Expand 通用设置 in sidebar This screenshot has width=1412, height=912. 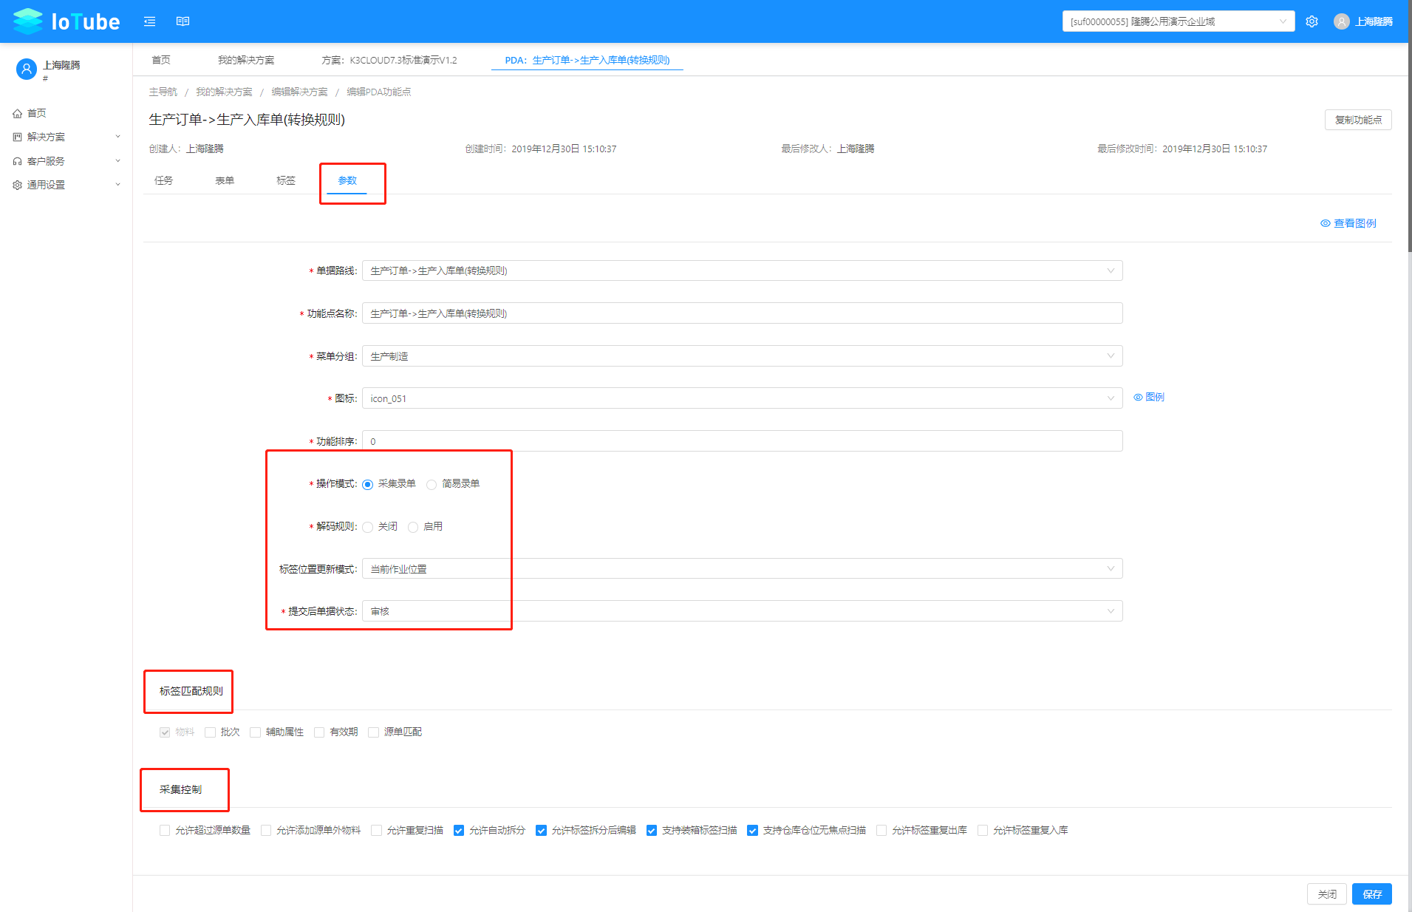tap(117, 185)
